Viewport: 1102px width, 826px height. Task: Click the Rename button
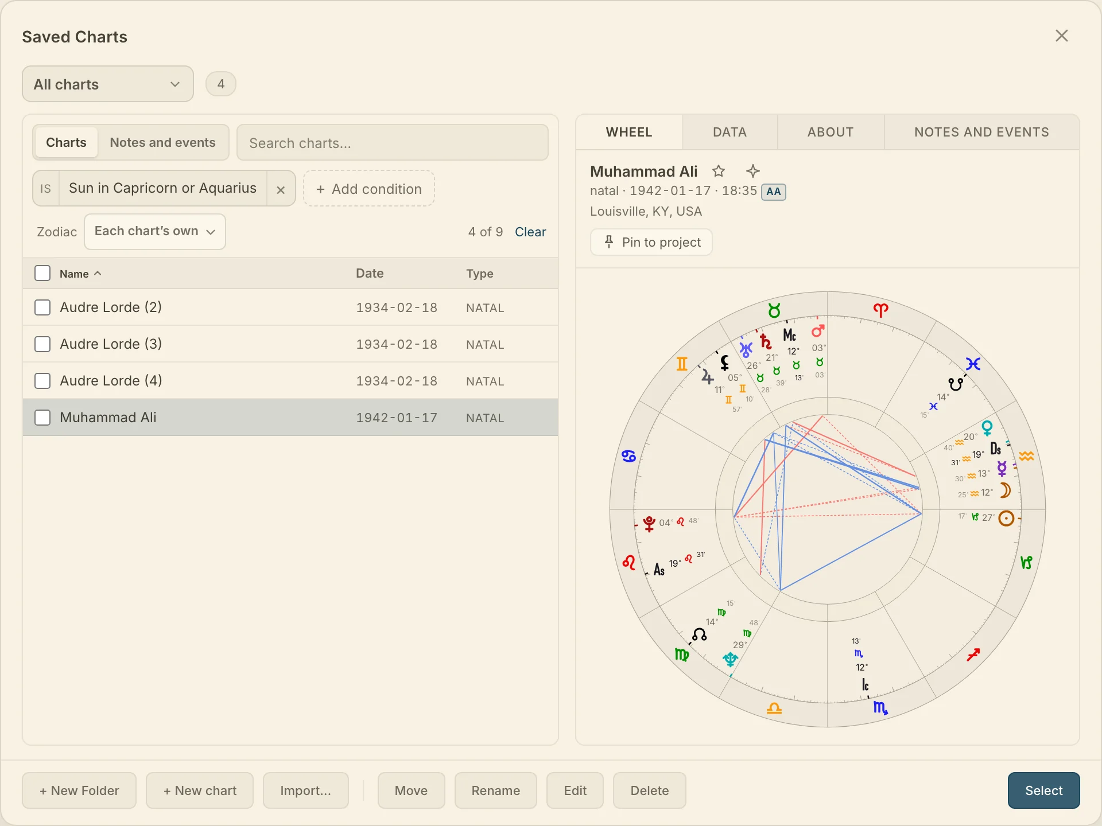(496, 790)
